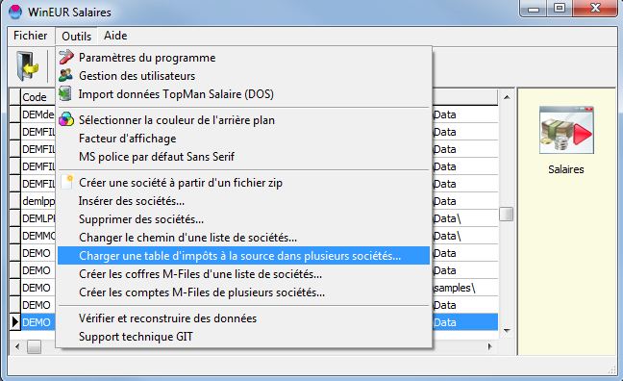Open the Salaires module icon
623x381 pixels.
point(566,130)
